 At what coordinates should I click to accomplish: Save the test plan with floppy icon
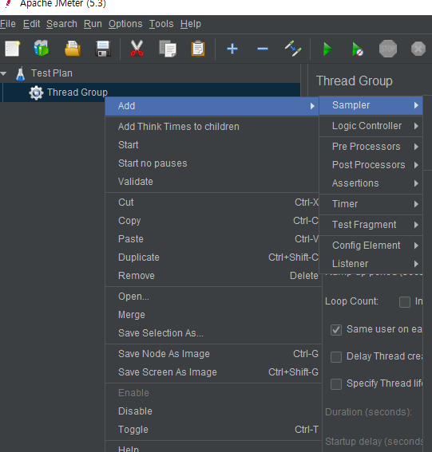click(103, 49)
